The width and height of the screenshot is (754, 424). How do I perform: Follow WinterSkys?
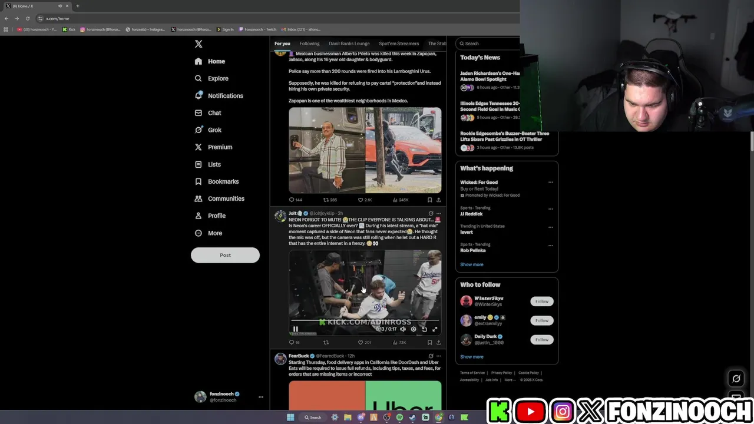tap(541, 302)
